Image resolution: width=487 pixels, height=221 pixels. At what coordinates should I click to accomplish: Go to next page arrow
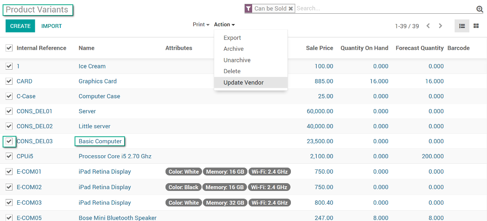(440, 26)
